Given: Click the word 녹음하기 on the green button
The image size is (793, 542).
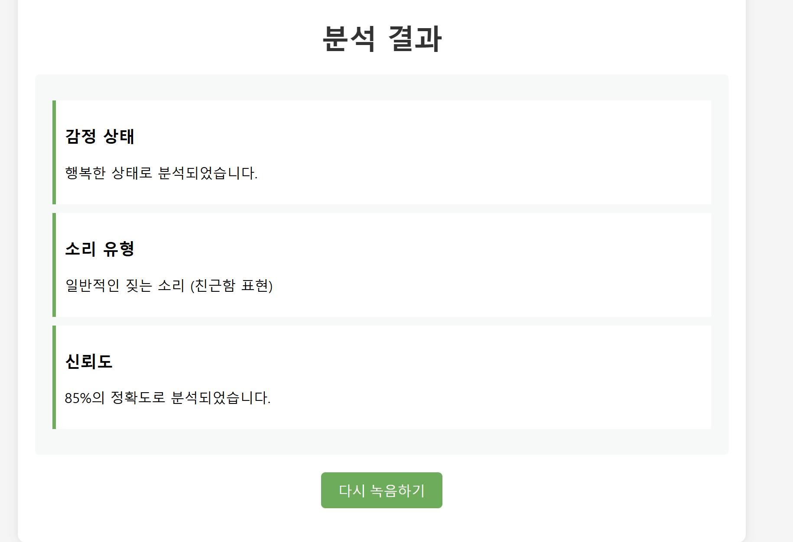Looking at the screenshot, I should tap(398, 490).
